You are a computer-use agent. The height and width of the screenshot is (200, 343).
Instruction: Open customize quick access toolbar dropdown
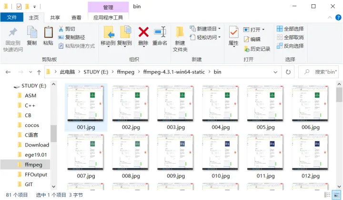click(35, 7)
